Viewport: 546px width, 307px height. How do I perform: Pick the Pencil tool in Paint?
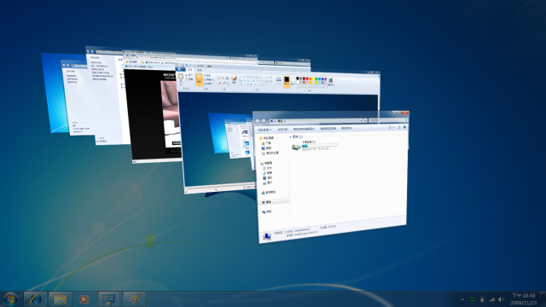point(219,78)
